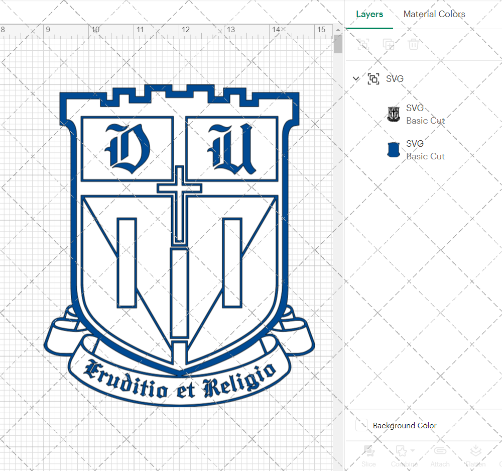
Task: Click the Delete trash icon
Action: (x=413, y=44)
